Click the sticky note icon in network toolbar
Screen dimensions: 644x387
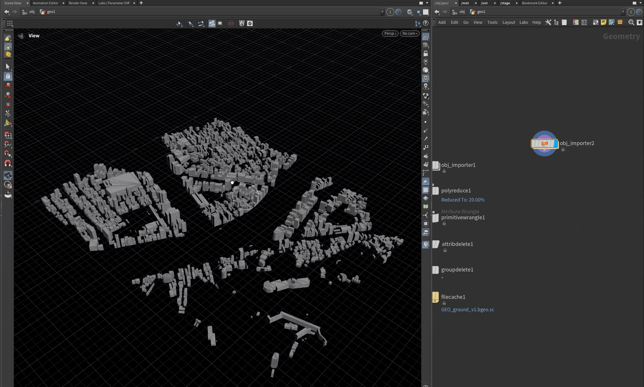603,22
